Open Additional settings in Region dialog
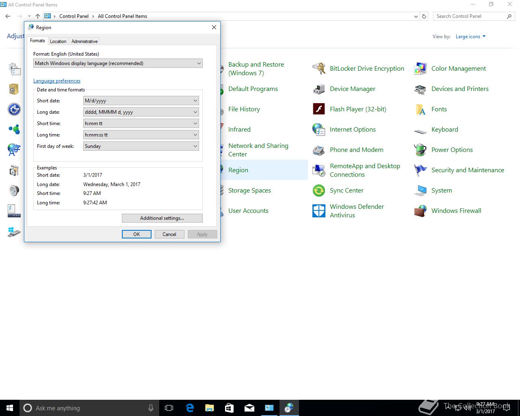This screenshot has width=520, height=416. pyautogui.click(x=162, y=218)
